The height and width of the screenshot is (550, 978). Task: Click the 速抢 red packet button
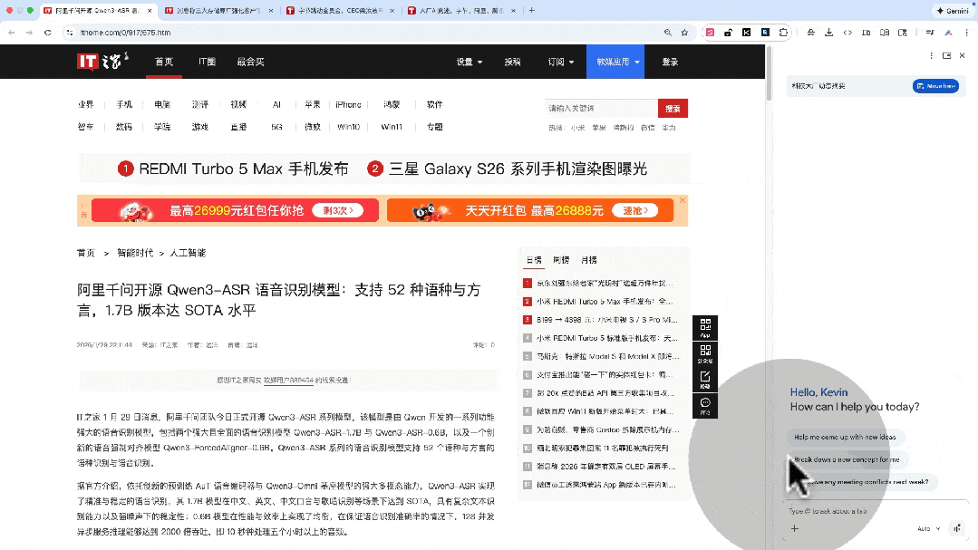click(634, 209)
